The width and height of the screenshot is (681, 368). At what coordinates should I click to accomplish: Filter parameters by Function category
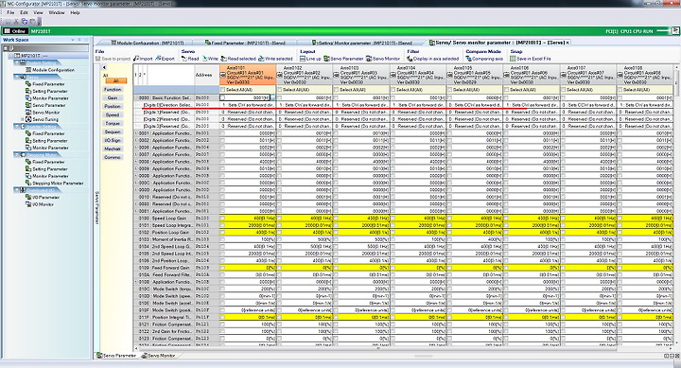coord(113,90)
